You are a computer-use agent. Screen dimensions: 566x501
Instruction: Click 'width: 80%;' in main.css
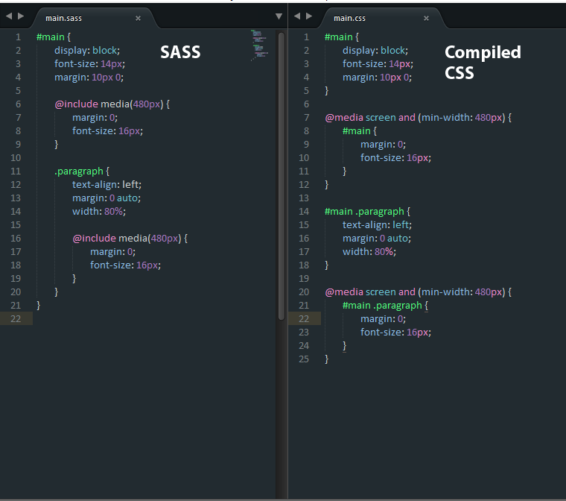point(369,251)
